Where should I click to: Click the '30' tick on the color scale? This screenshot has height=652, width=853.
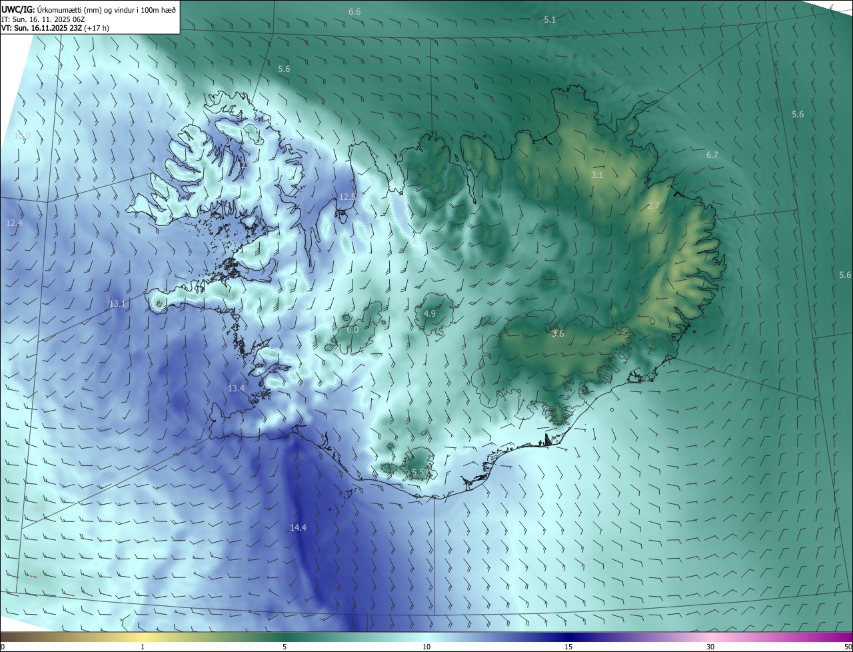click(710, 647)
